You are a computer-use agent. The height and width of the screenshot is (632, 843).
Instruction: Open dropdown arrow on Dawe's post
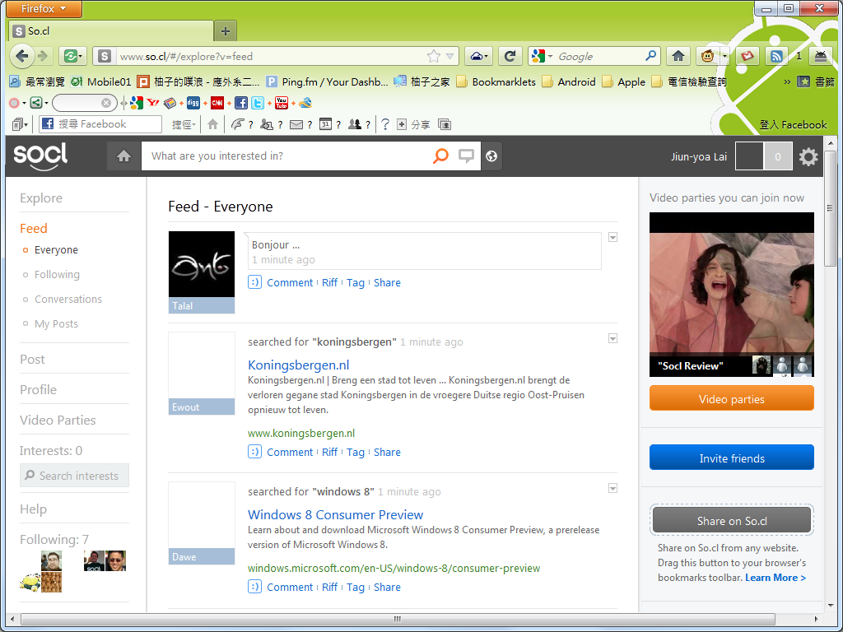[612, 489]
